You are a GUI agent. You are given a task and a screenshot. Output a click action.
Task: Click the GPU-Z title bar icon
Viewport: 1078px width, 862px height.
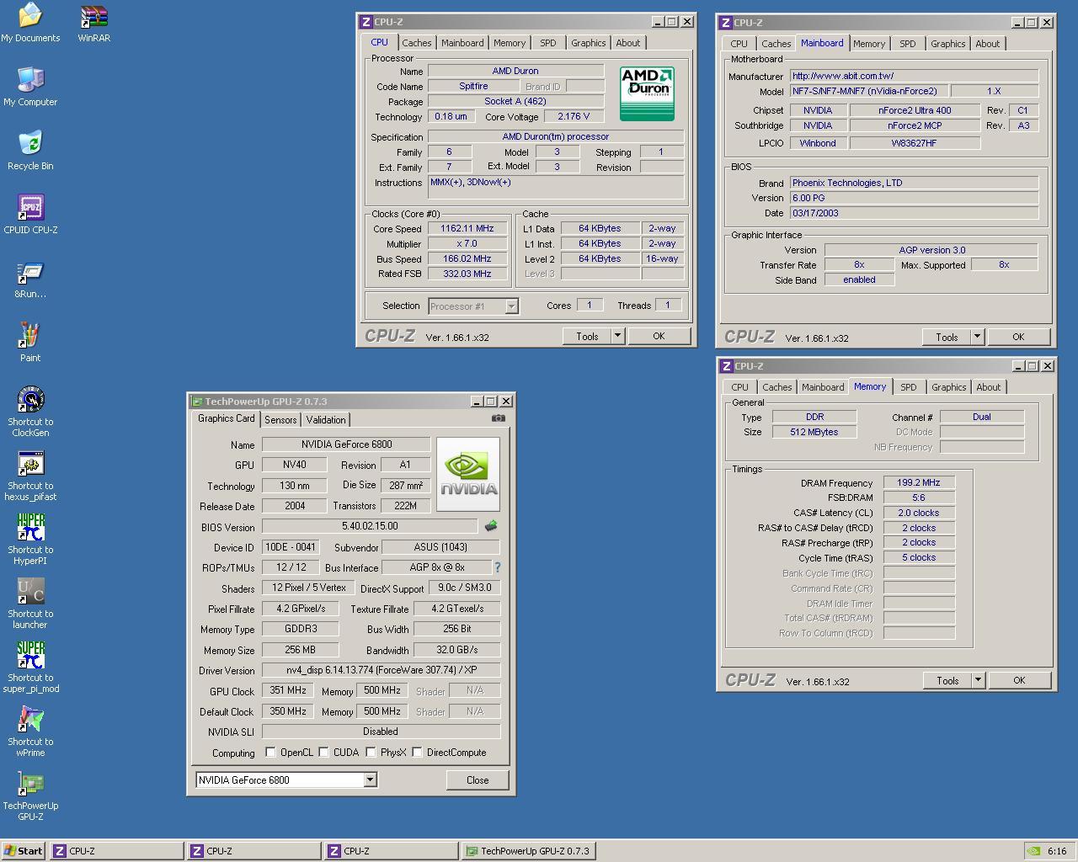coord(197,402)
